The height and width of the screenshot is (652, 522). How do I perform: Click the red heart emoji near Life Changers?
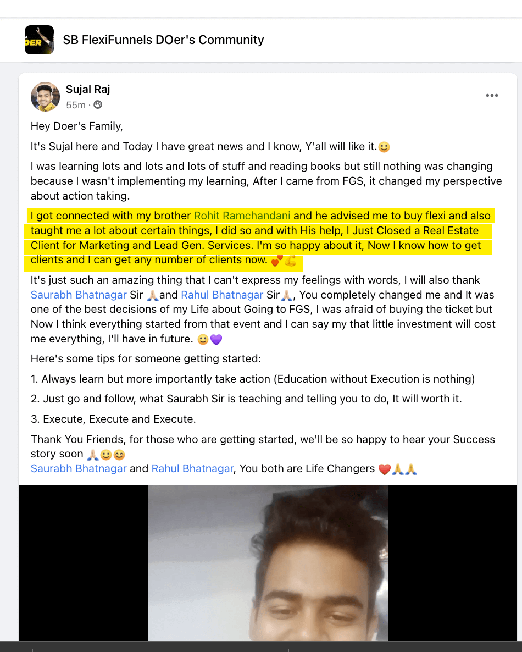pos(385,469)
